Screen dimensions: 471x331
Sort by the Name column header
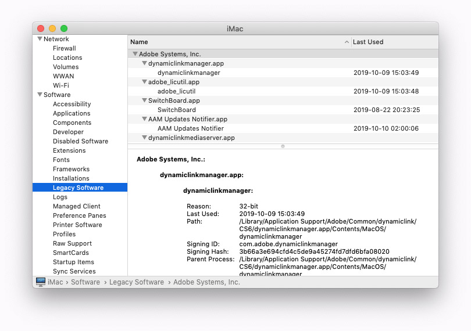pos(240,42)
